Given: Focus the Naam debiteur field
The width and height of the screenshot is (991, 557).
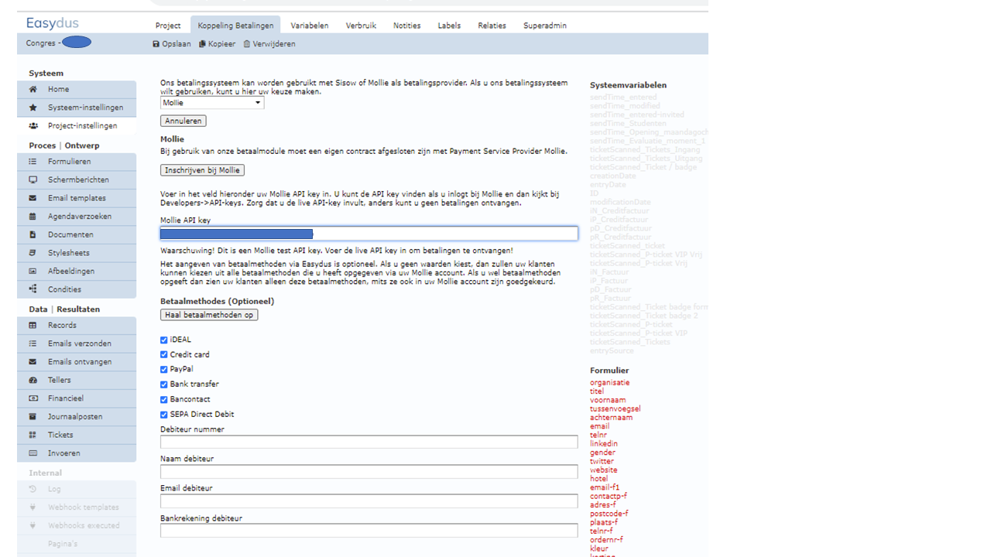Looking at the screenshot, I should click(x=369, y=471).
